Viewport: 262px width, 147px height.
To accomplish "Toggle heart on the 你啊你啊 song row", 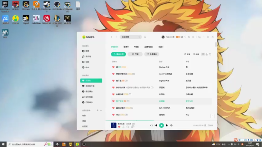I will click(x=113, y=94).
